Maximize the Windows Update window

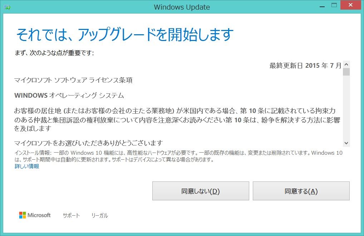334,6
